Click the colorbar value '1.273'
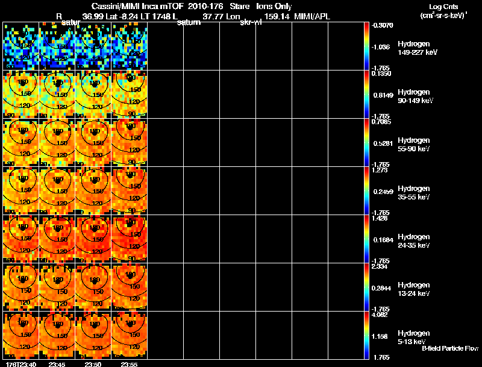This screenshot has width=482, height=367. [x=380, y=170]
